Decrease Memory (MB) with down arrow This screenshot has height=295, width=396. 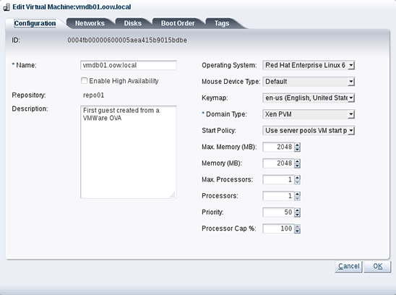pyautogui.click(x=297, y=166)
